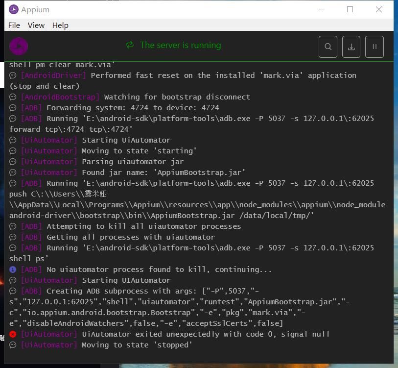398x368 pixels.
Task: Open the search logs magnifier button
Action: (328, 47)
